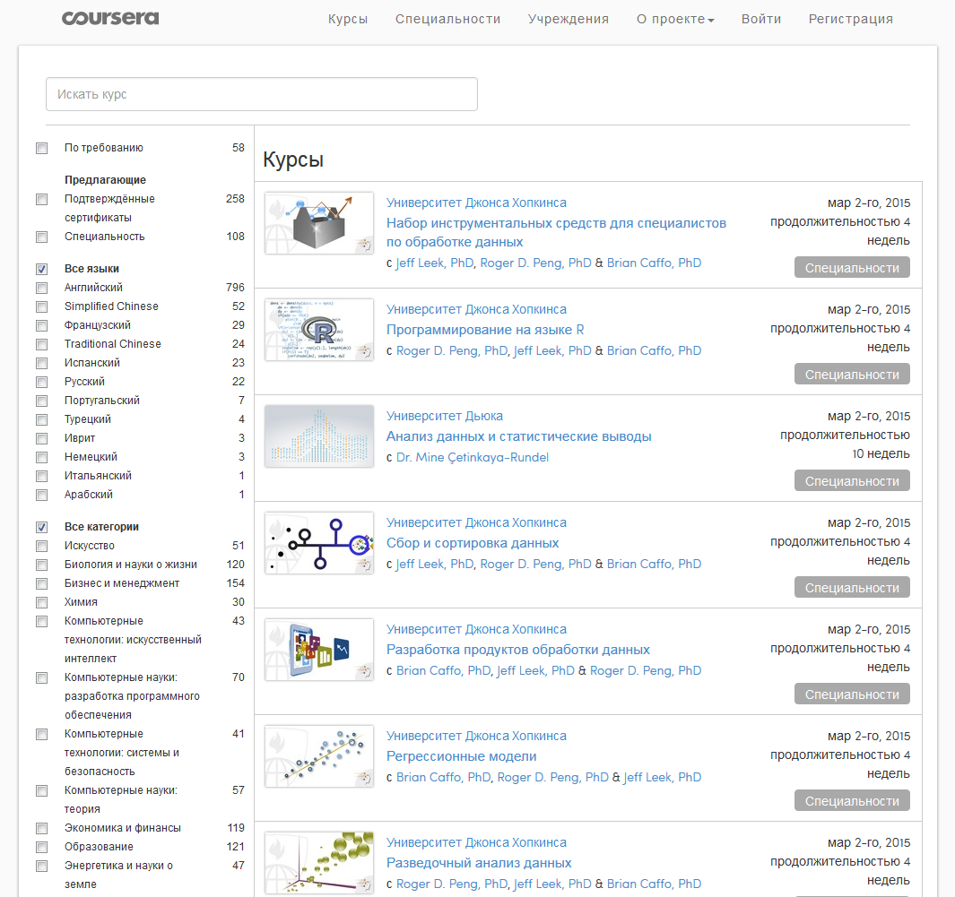Open the Сбор и сортировка данных course
Screen dimensions: 955x897
coord(473,543)
